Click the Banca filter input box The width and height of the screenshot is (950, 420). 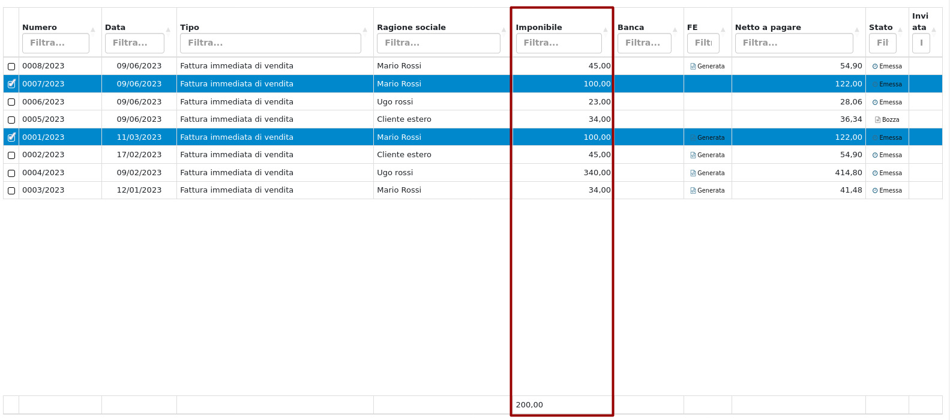pyautogui.click(x=644, y=43)
